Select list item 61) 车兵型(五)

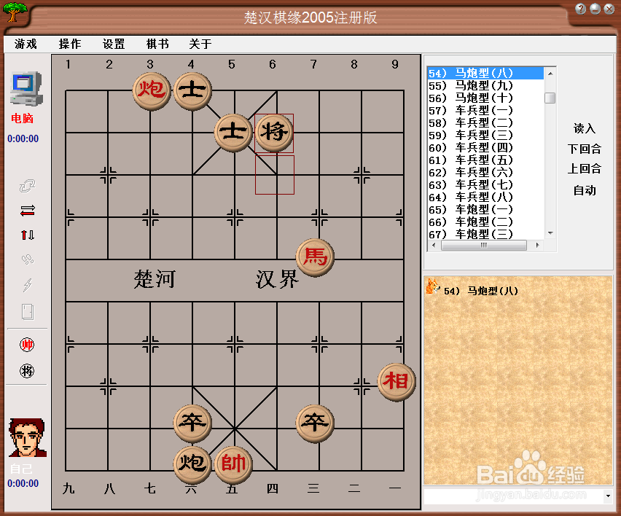click(485, 160)
